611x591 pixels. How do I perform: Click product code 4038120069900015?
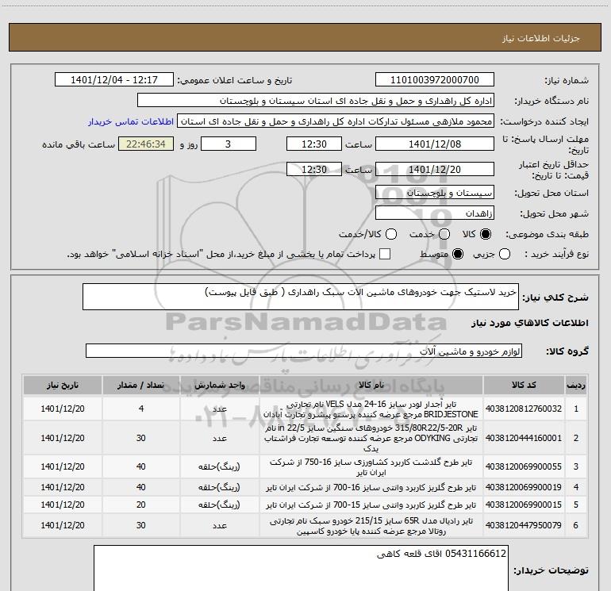[x=524, y=505]
